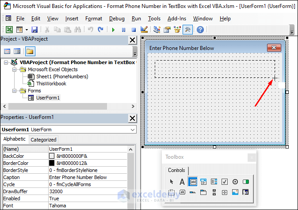Select the CheckBox tool in Toolbox

tap(225, 182)
